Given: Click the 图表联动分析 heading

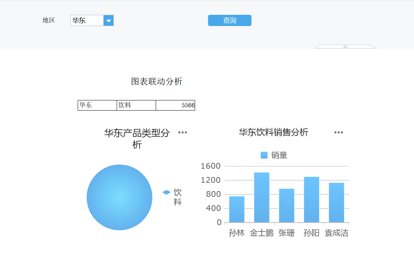Looking at the screenshot, I should [157, 82].
